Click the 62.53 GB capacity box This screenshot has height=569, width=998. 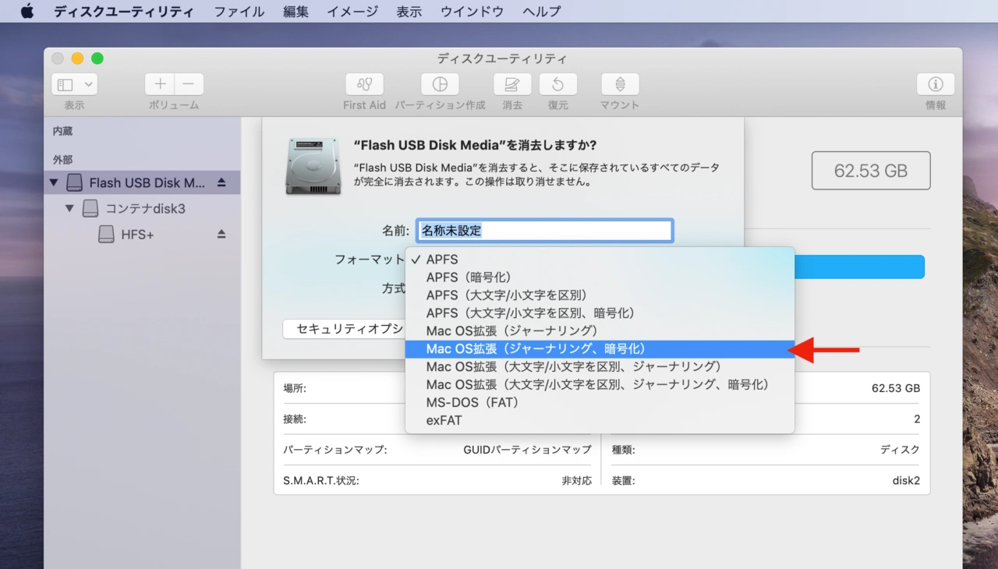[x=871, y=171]
